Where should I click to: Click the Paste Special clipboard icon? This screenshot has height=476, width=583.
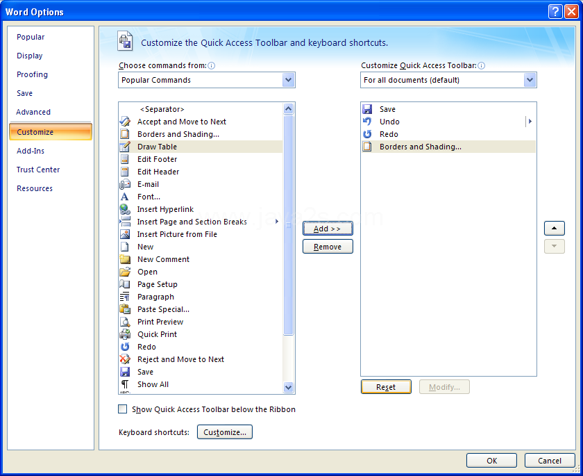click(x=125, y=309)
